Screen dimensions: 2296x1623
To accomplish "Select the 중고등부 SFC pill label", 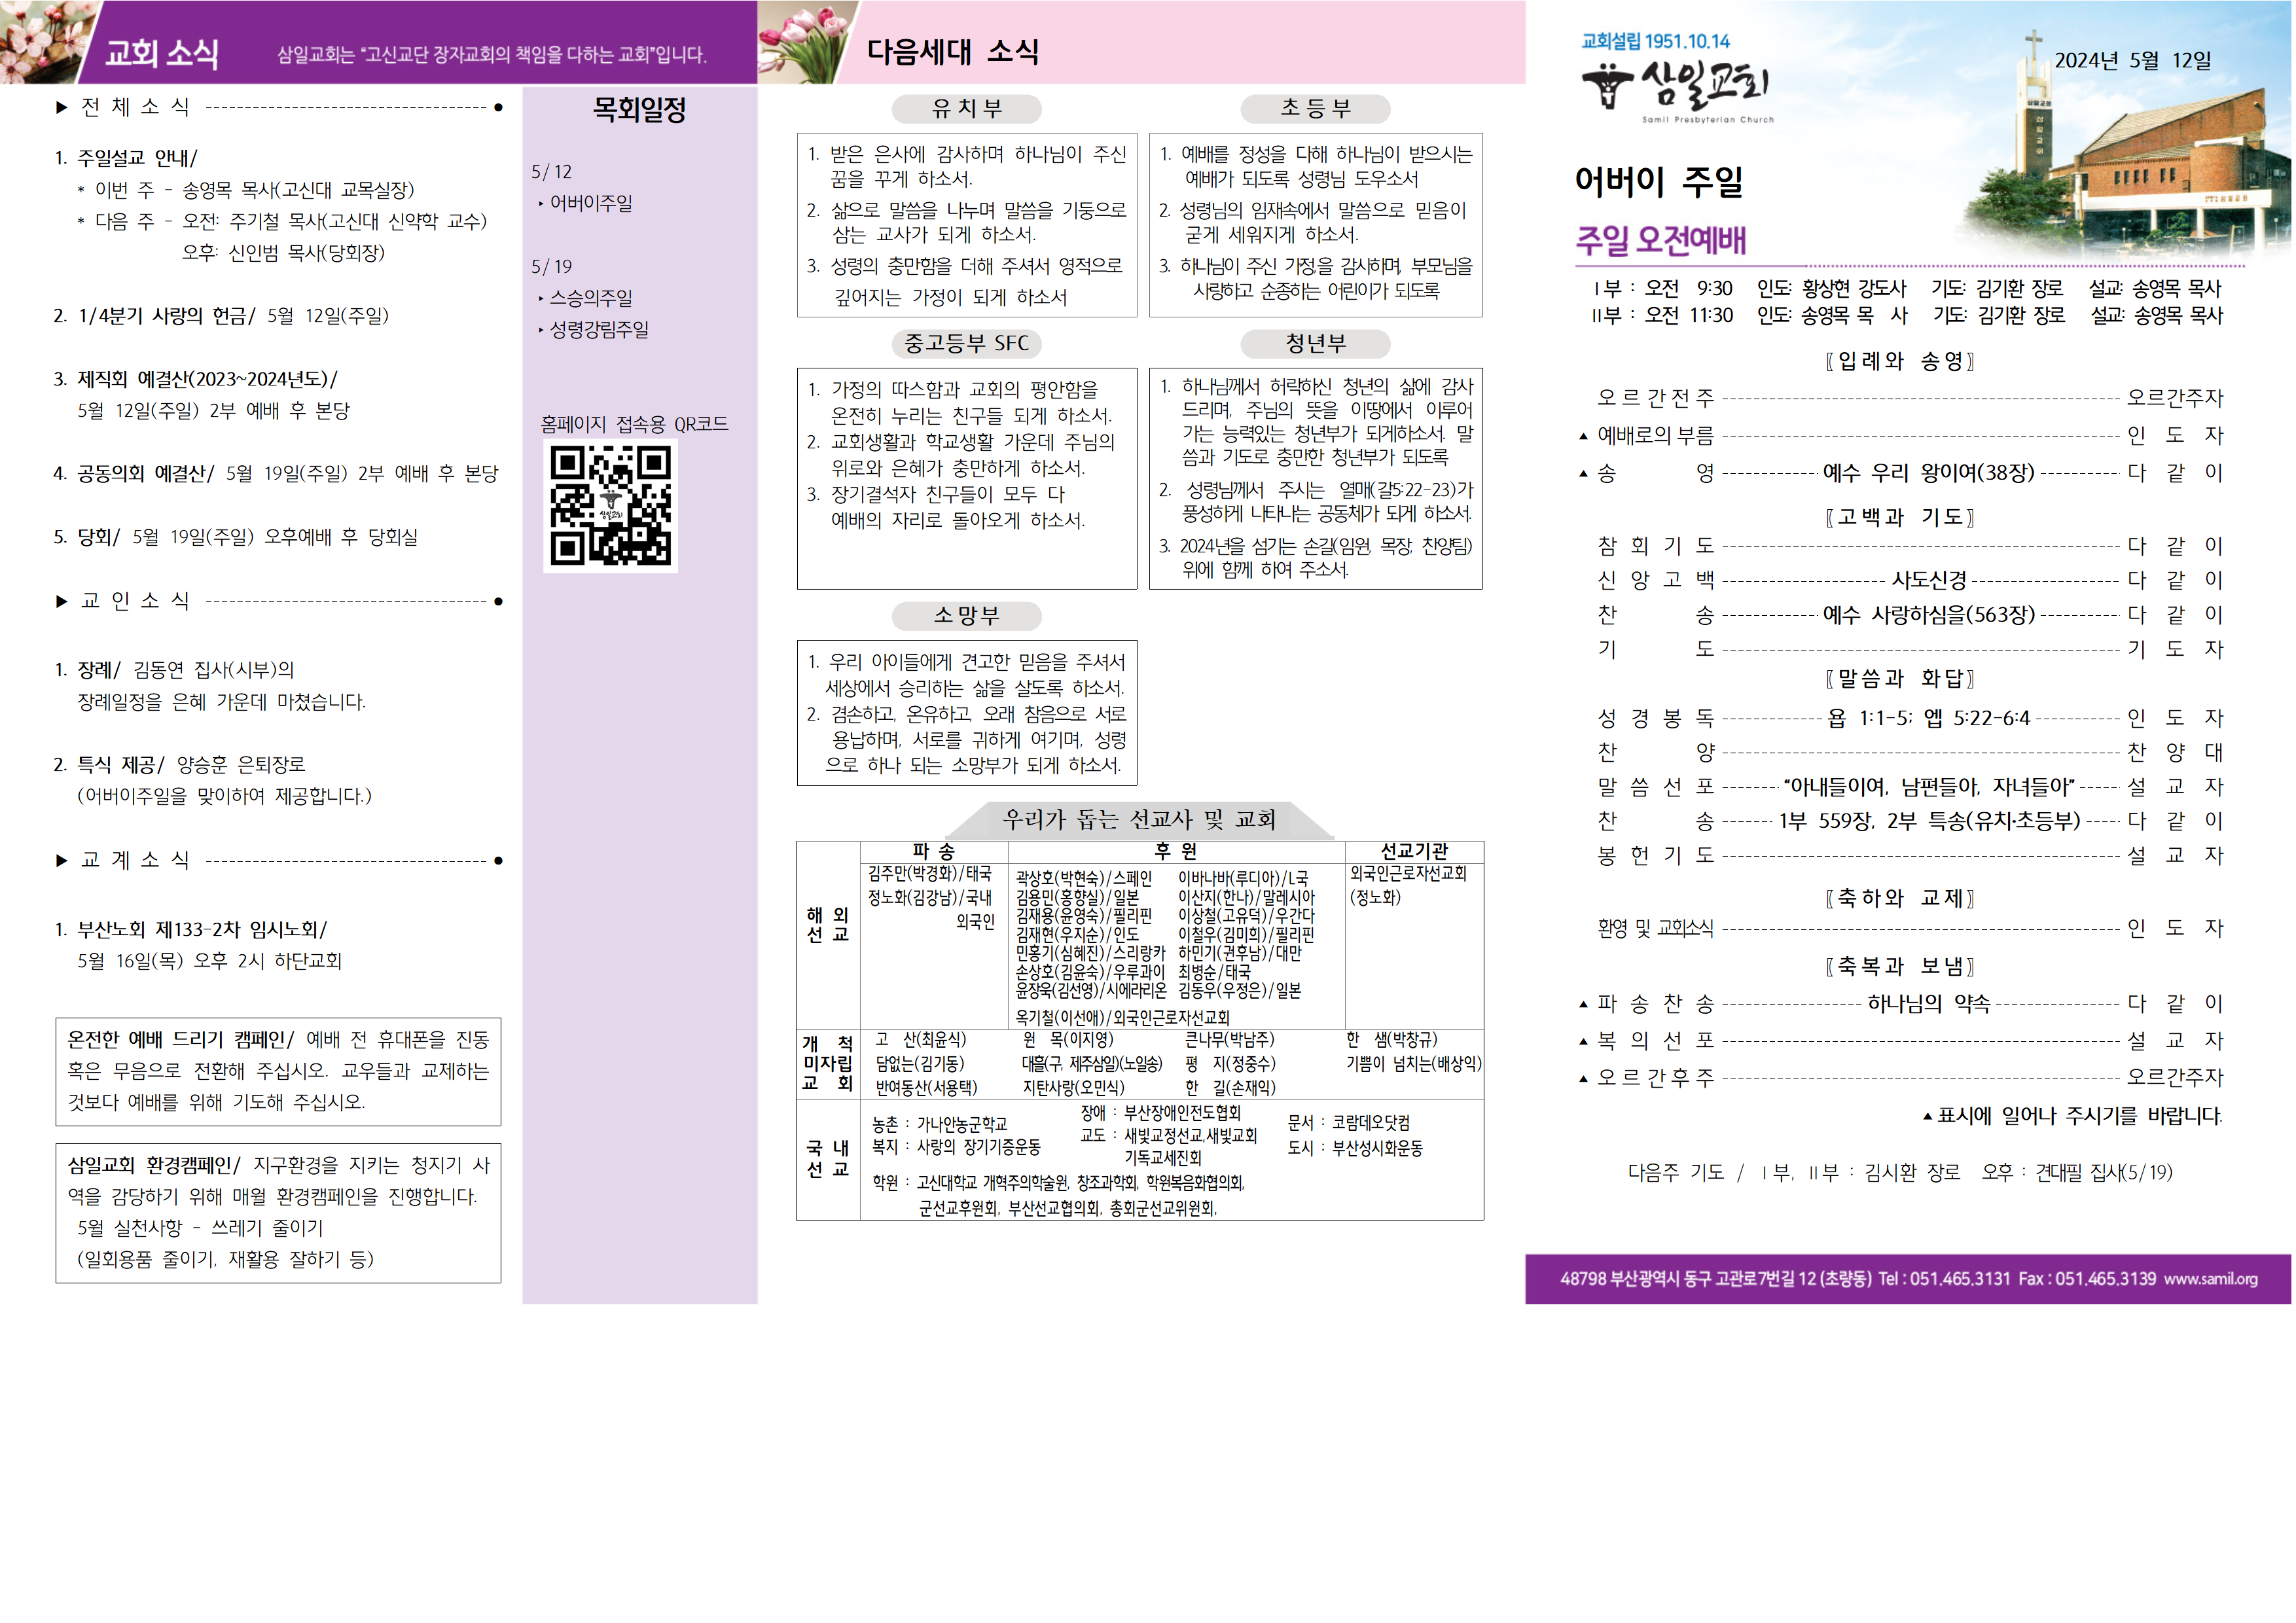I will (x=966, y=344).
